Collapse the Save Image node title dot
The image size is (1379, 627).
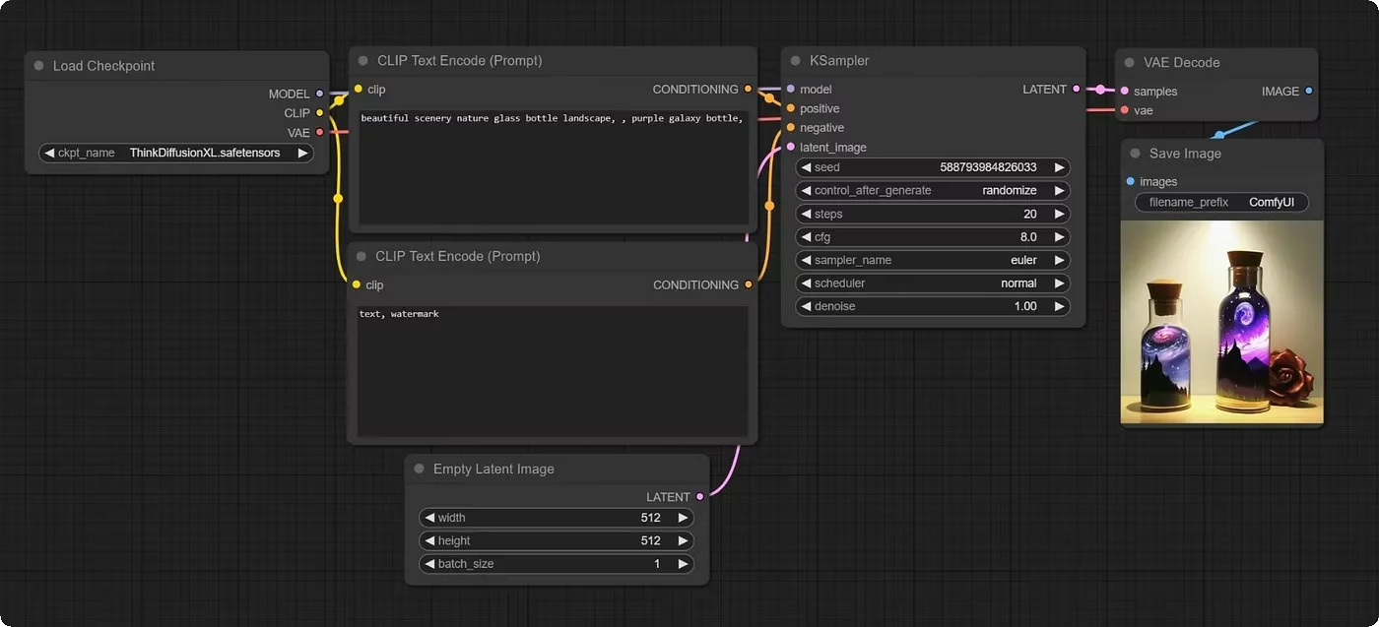click(1135, 154)
